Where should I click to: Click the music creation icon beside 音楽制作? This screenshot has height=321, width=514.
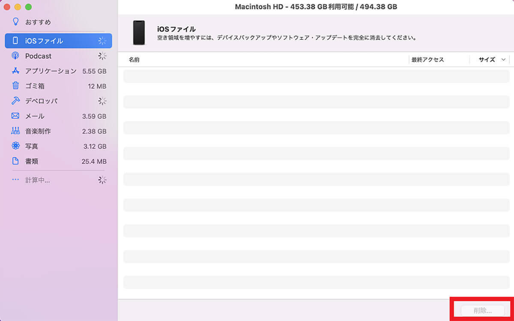click(x=15, y=131)
